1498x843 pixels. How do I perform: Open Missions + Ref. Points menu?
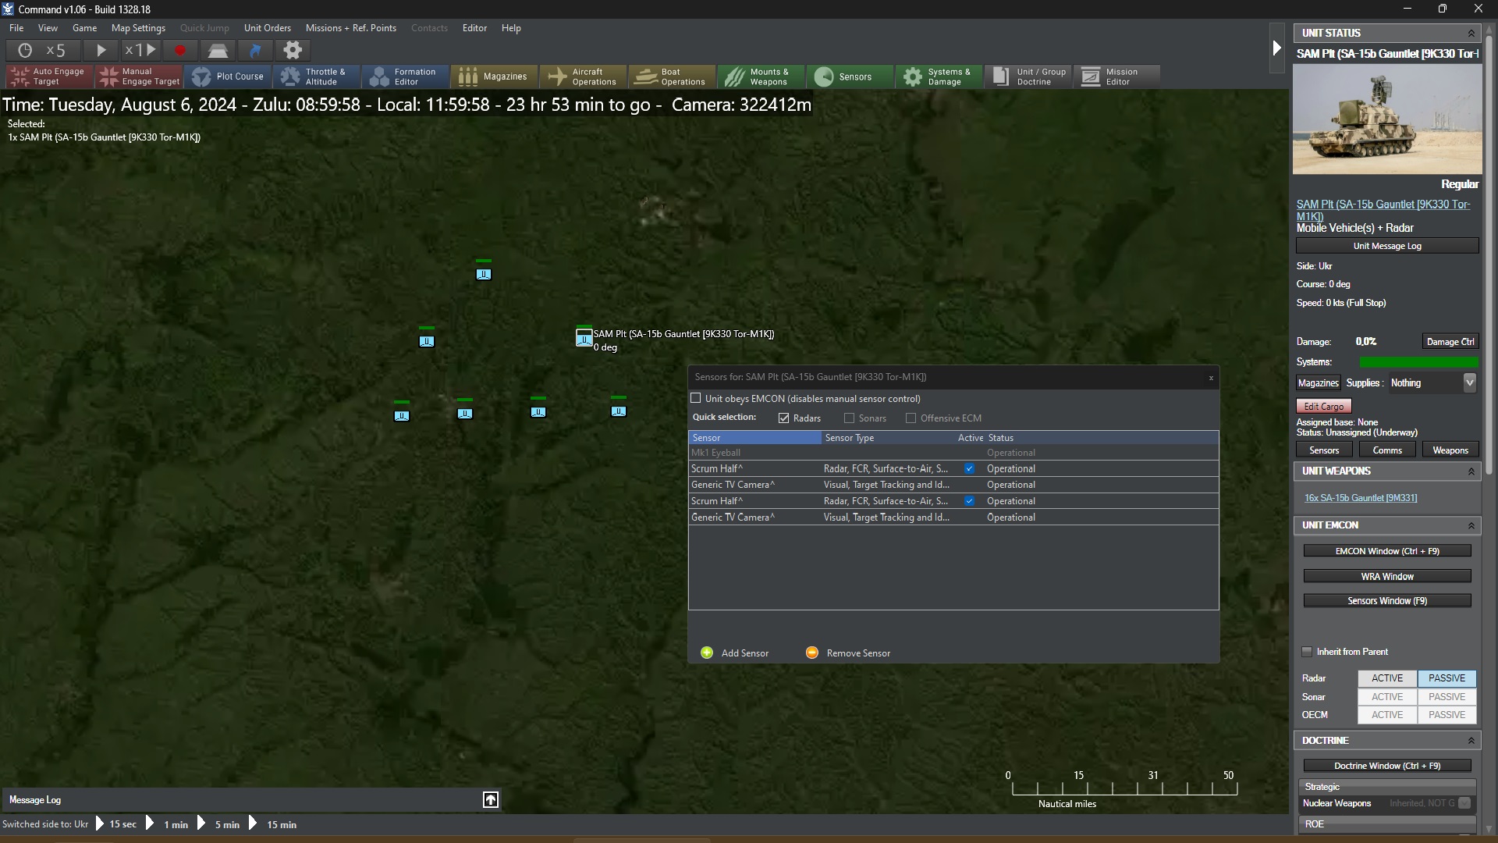coord(351,28)
